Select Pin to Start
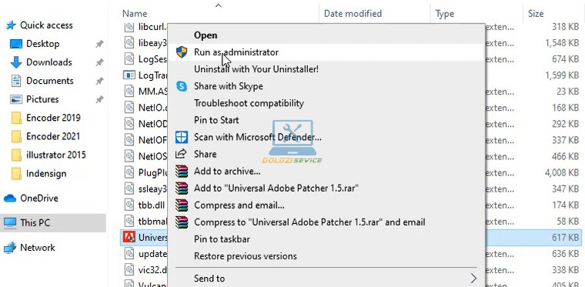The height and width of the screenshot is (287, 585). 216,120
